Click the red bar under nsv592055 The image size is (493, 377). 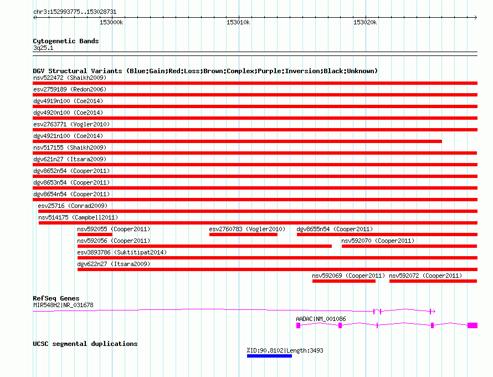[95, 235]
